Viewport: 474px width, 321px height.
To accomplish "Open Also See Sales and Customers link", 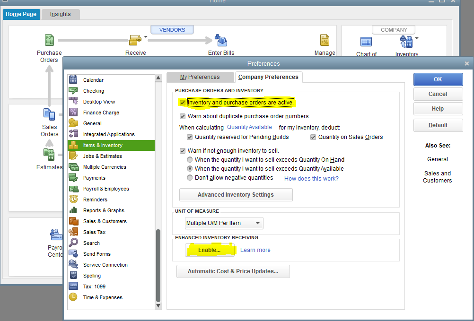I will coord(438,177).
